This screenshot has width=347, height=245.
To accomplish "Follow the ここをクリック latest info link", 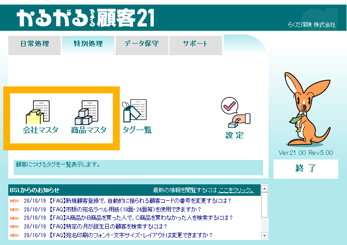I will [236, 190].
